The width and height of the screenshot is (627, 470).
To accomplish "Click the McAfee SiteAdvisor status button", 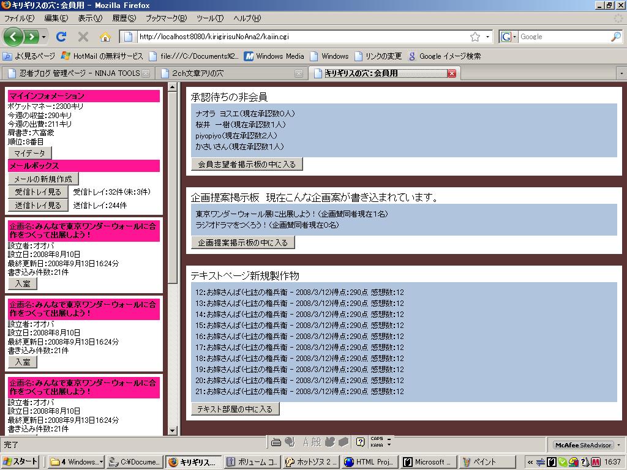I will (584, 445).
